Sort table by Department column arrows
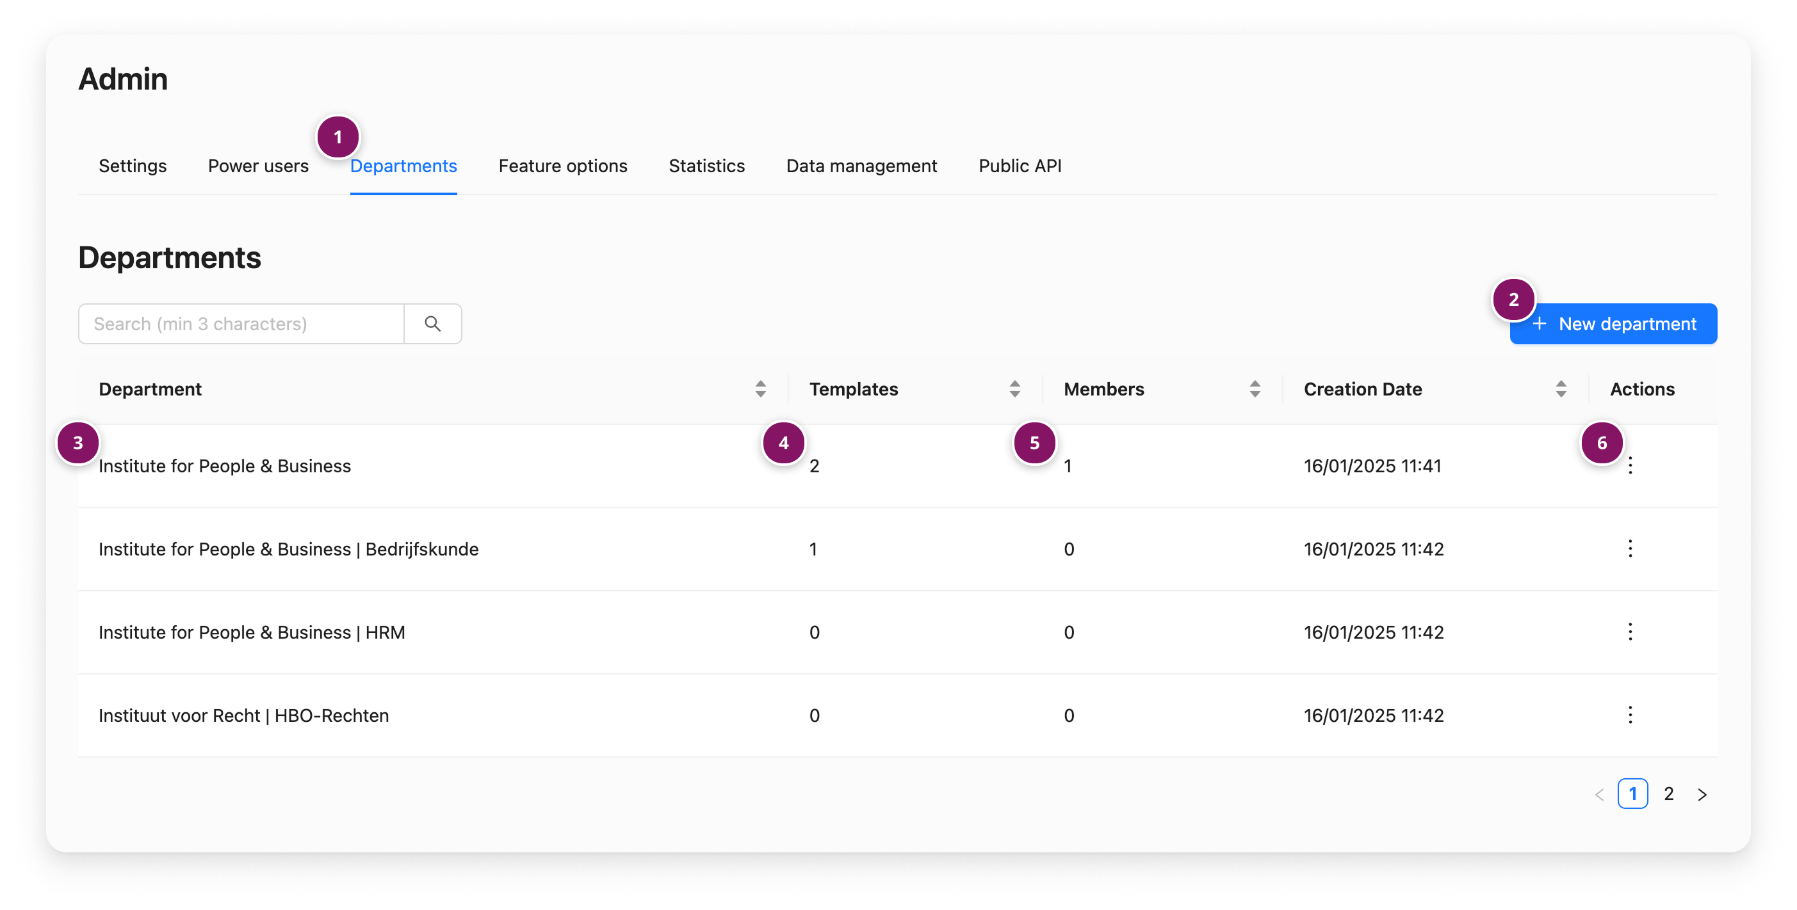The height and width of the screenshot is (910, 1797). tap(760, 389)
